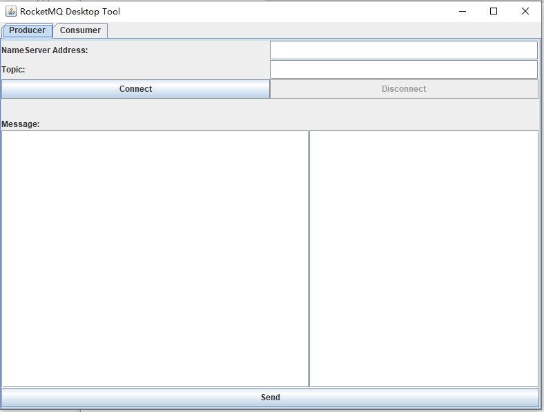Close the RocketMQ Desktop Tool window
The width and height of the screenshot is (544, 412).
[525, 12]
